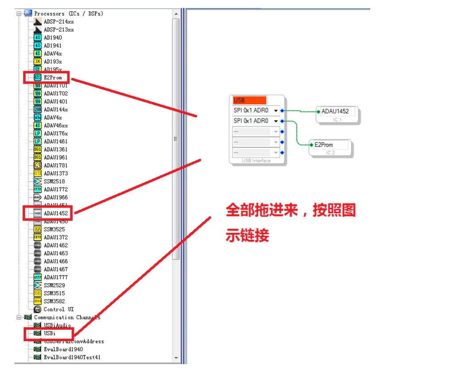The image size is (449, 373).
Task: Click the ADAU1452 block green input pin
Action: [318, 112]
